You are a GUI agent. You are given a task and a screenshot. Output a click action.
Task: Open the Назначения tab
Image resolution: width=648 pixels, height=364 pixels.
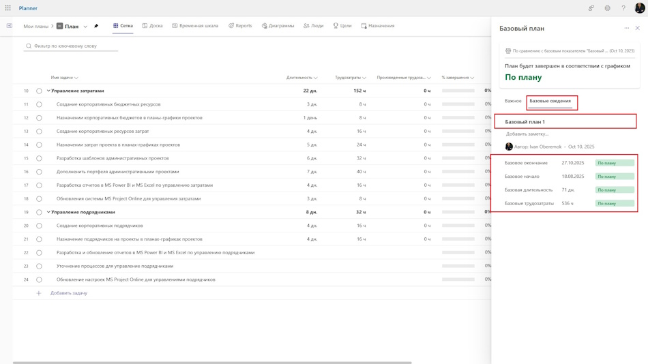pyautogui.click(x=378, y=26)
